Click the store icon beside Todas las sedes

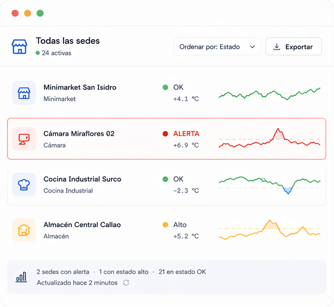pyautogui.click(x=19, y=46)
